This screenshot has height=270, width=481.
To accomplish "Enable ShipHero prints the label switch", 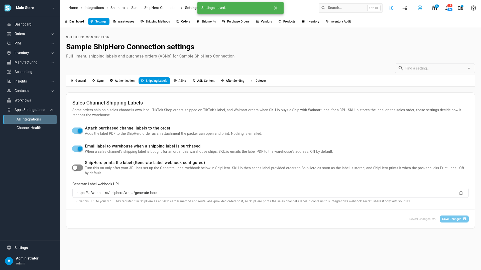I will 77,168.
